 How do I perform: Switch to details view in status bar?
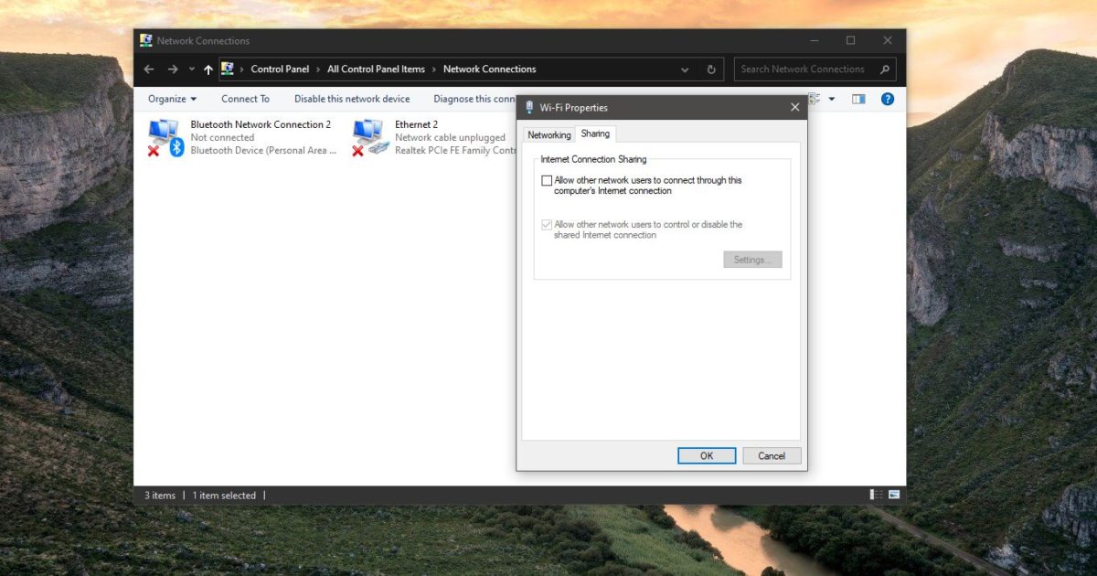[x=877, y=495]
